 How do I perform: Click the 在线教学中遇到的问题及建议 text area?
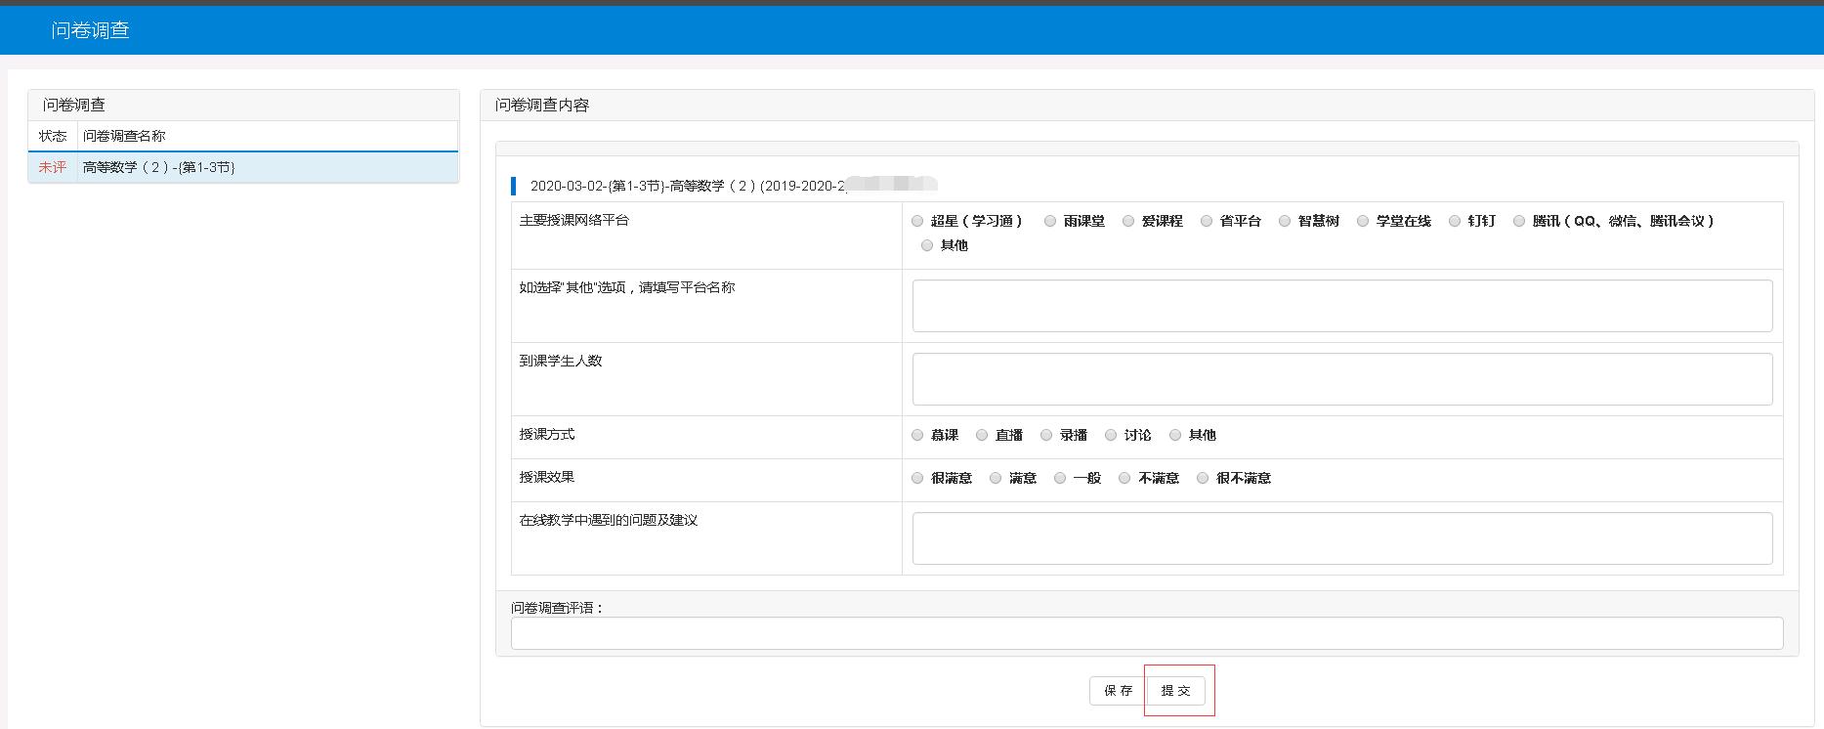1341,538
